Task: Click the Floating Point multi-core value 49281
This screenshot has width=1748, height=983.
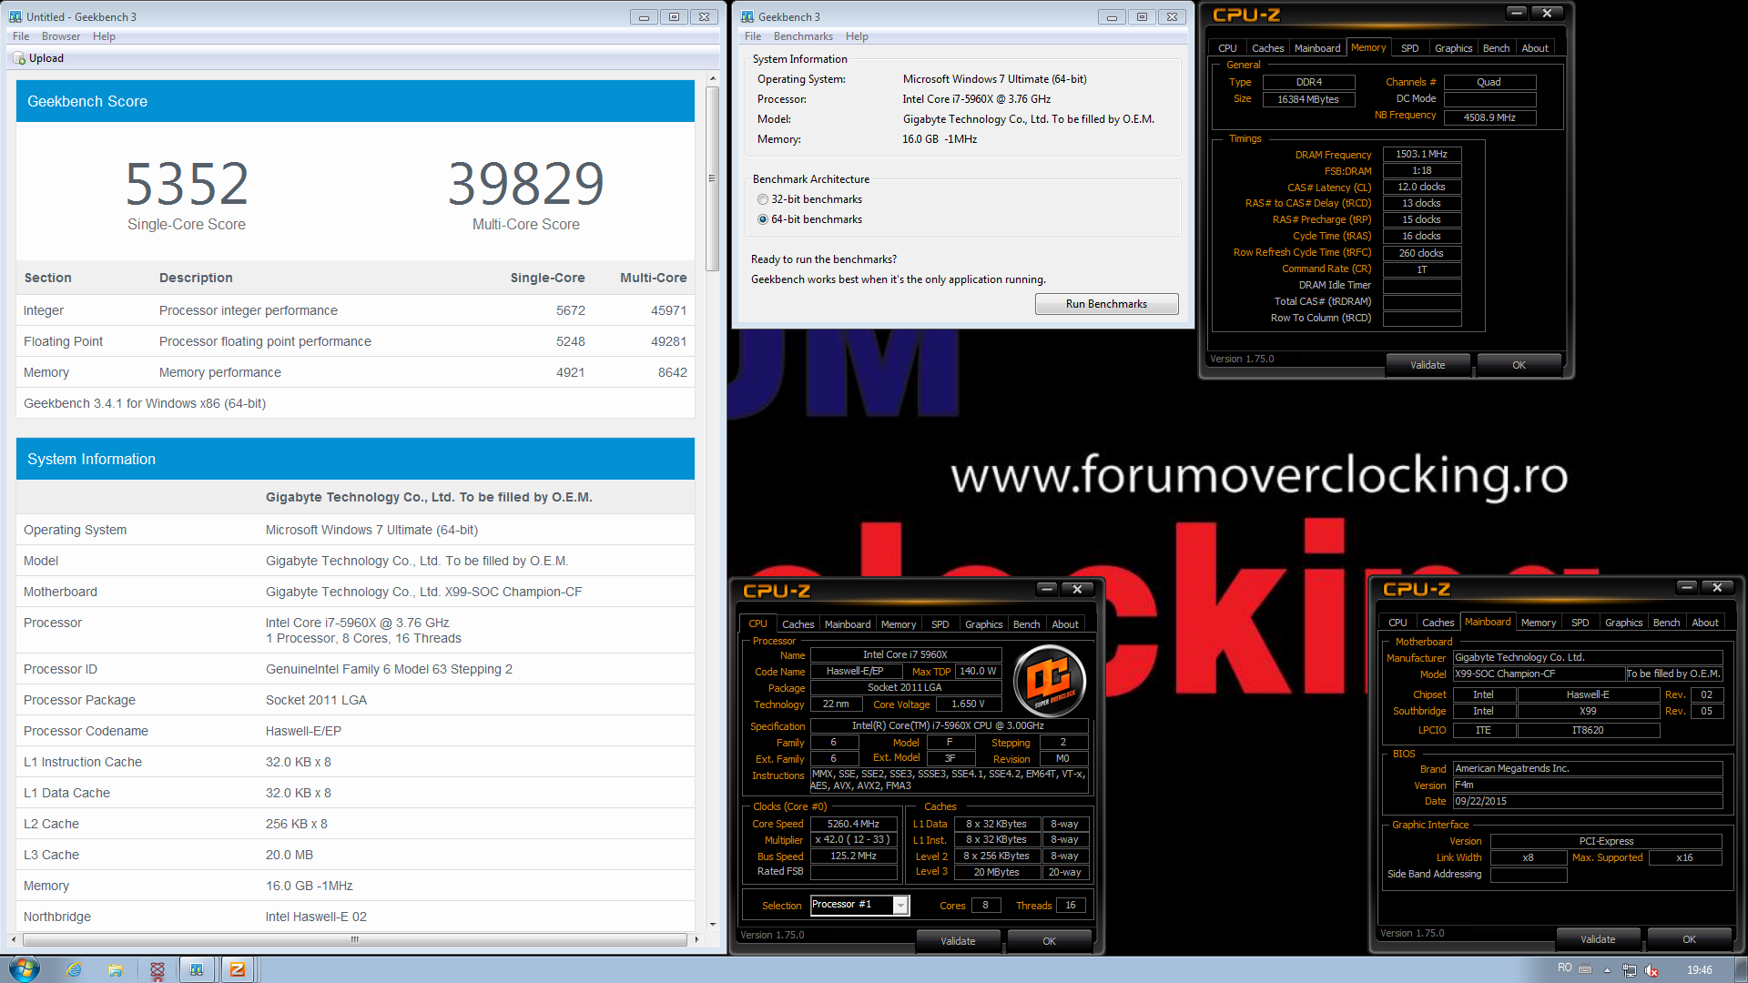Action: click(x=668, y=341)
